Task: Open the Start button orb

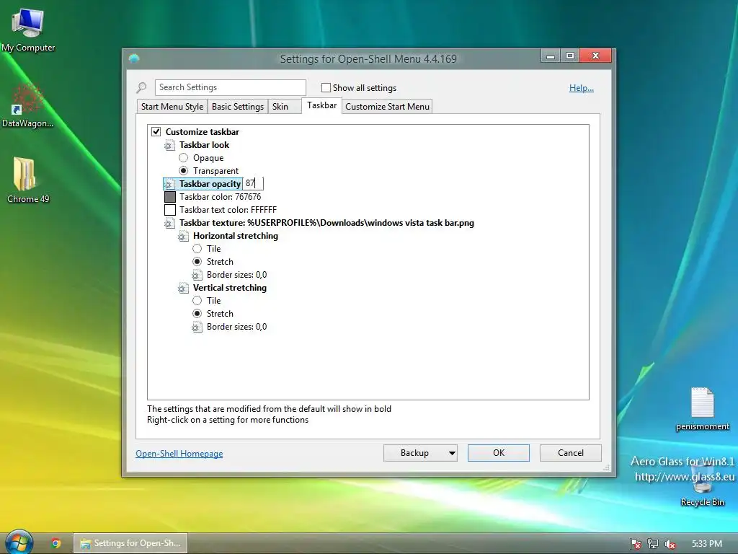Action: click(19, 542)
